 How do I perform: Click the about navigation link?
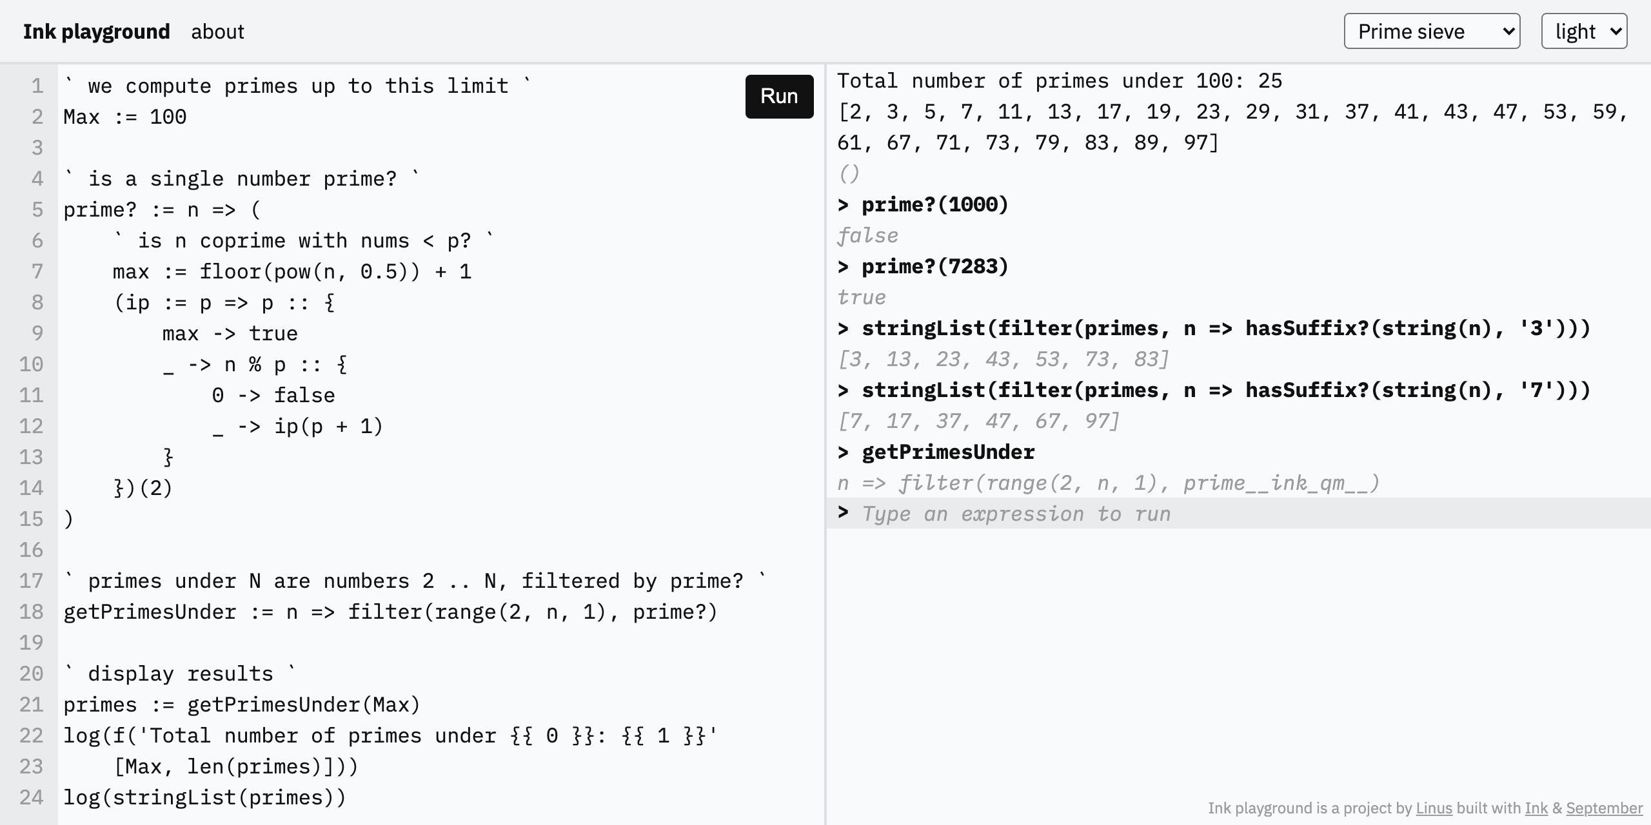pos(216,30)
